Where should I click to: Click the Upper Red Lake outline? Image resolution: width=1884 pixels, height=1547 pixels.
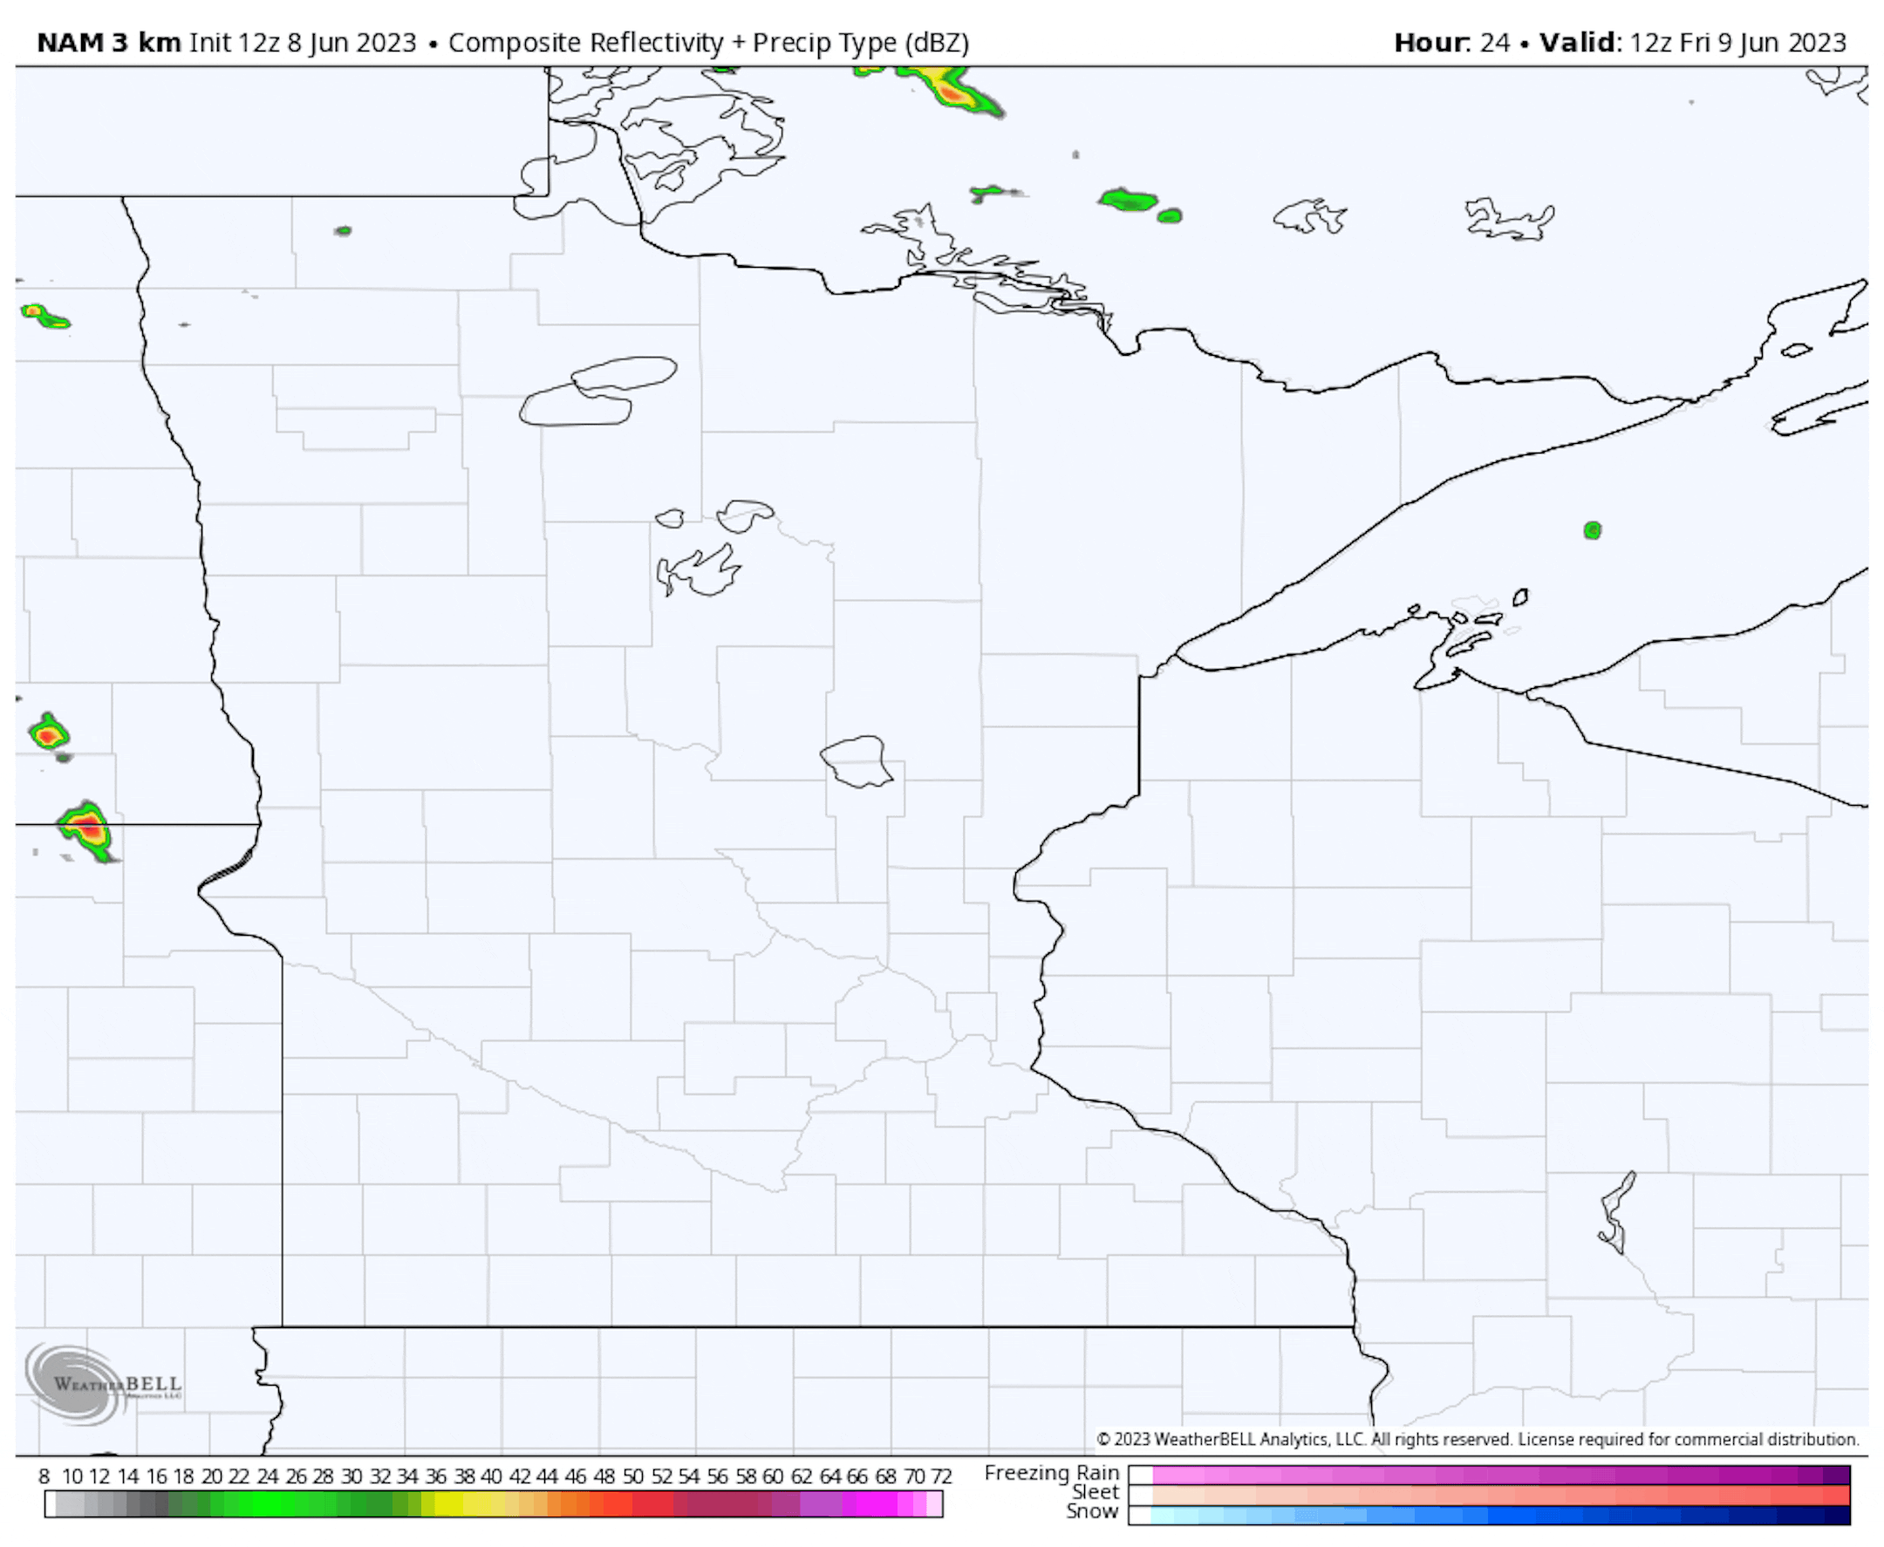pos(626,372)
